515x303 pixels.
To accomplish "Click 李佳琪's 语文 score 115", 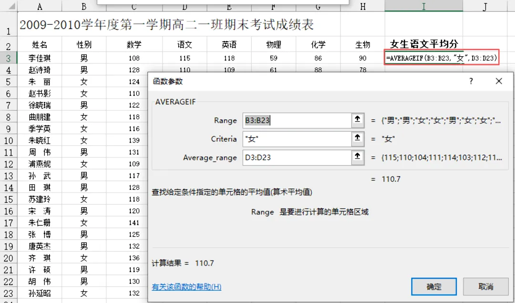I will (x=185, y=58).
